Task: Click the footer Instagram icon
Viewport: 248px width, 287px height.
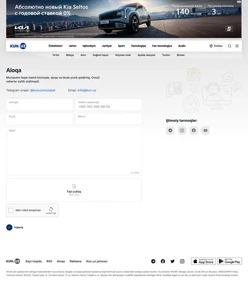Action: pos(182,261)
